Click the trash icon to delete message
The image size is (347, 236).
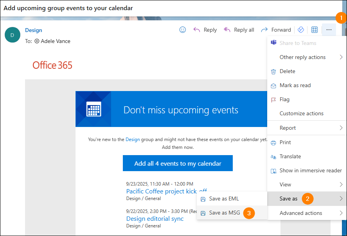click(273, 72)
